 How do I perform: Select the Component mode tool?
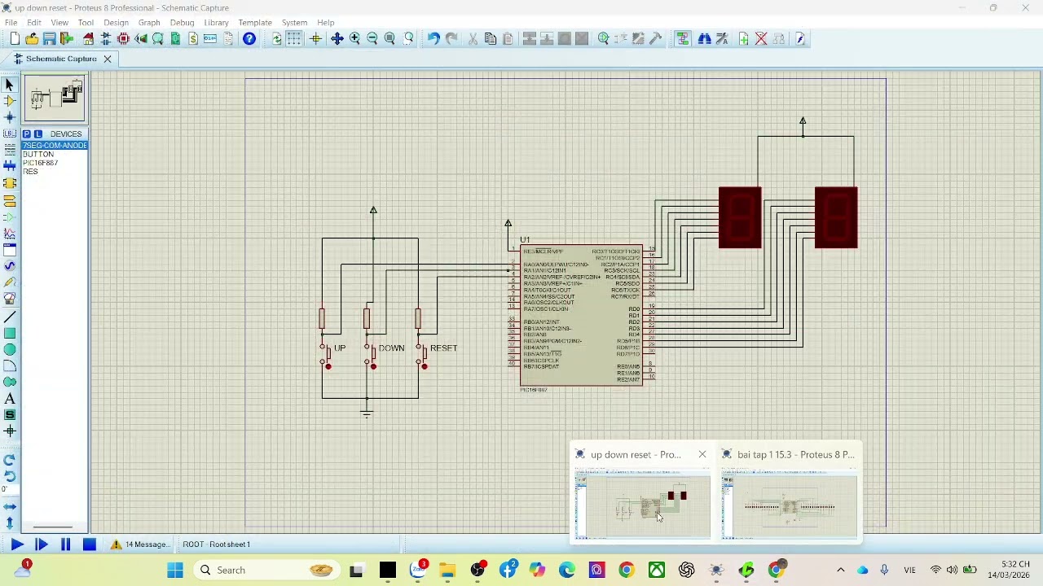pos(10,101)
